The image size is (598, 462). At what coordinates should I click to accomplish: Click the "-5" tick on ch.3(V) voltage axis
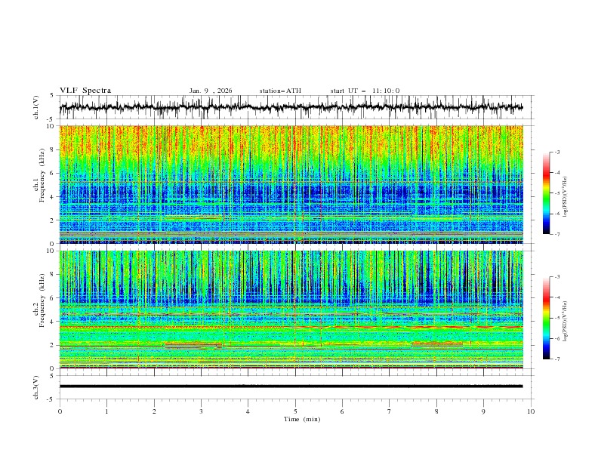(51, 399)
